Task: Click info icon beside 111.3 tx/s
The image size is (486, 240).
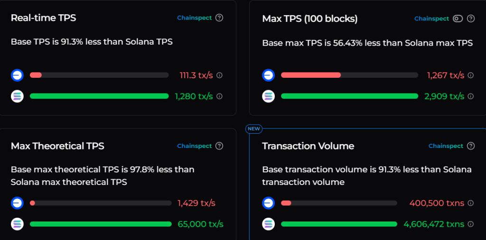Action: (x=219, y=75)
